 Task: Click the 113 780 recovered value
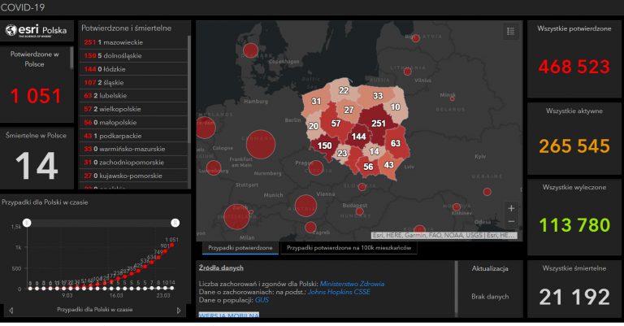point(574,225)
